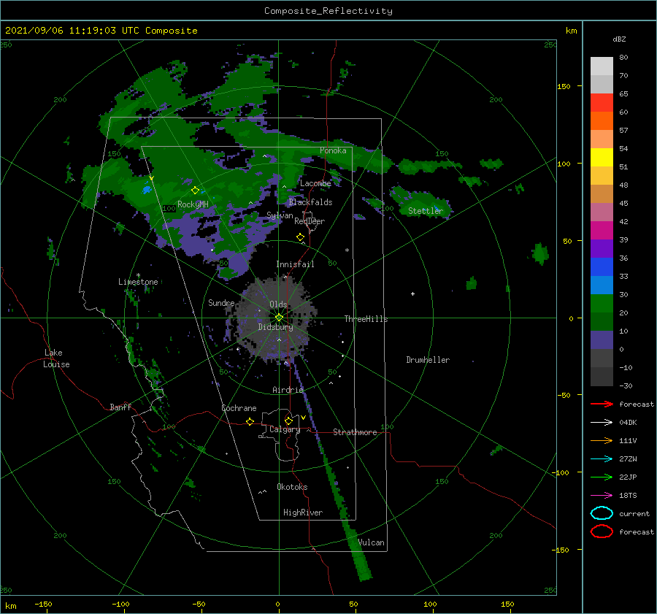Image resolution: width=657 pixels, height=614 pixels.
Task: Click the Lake Louise label
Action: pos(56,358)
